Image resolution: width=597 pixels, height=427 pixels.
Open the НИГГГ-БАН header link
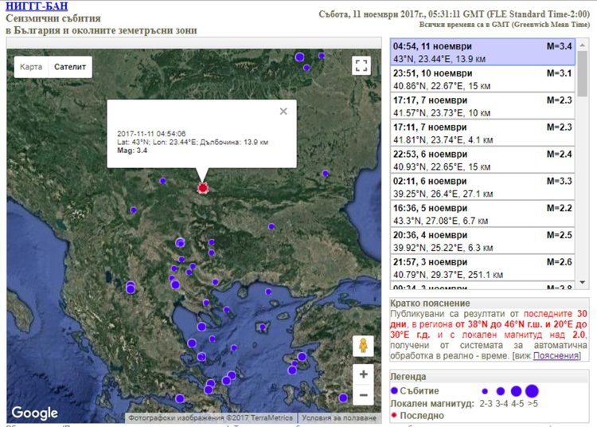[37, 6]
